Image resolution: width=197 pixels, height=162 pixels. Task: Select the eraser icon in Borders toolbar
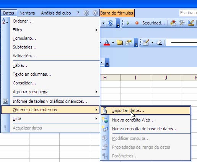click(x=159, y=42)
